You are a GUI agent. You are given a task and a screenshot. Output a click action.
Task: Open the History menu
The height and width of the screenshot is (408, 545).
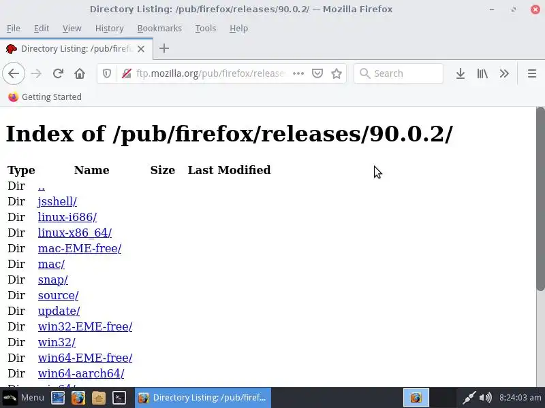tap(110, 28)
